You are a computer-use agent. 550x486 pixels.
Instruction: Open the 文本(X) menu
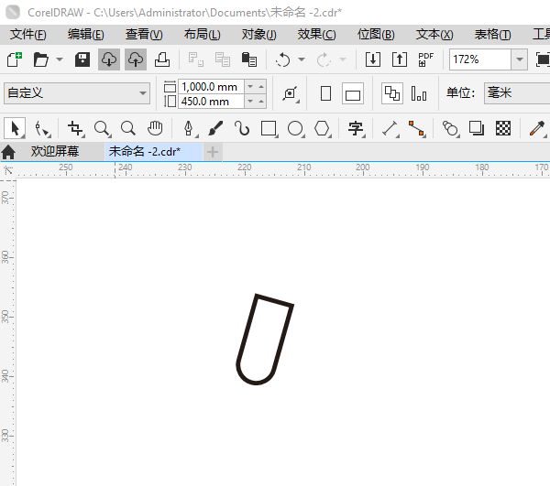pyautogui.click(x=434, y=35)
